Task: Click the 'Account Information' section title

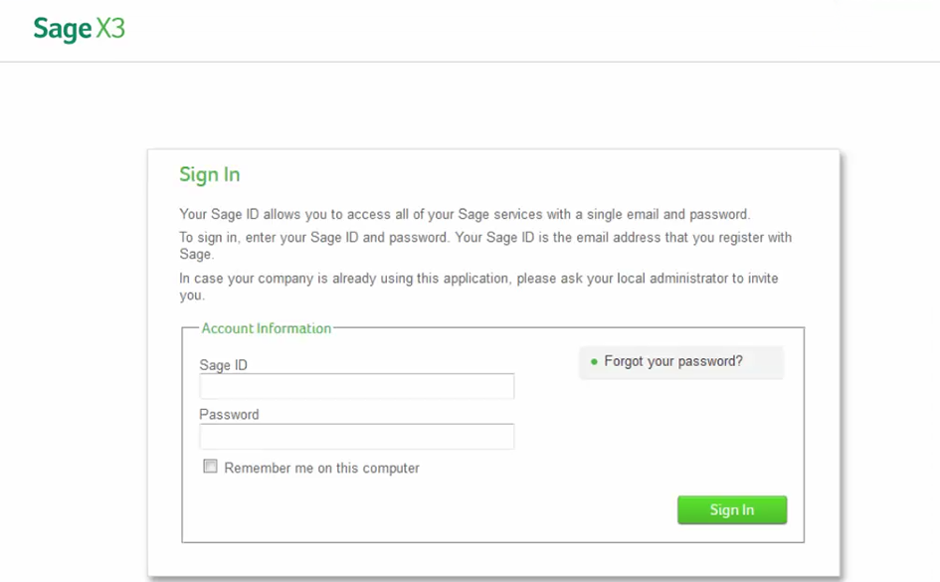Action: [x=266, y=328]
